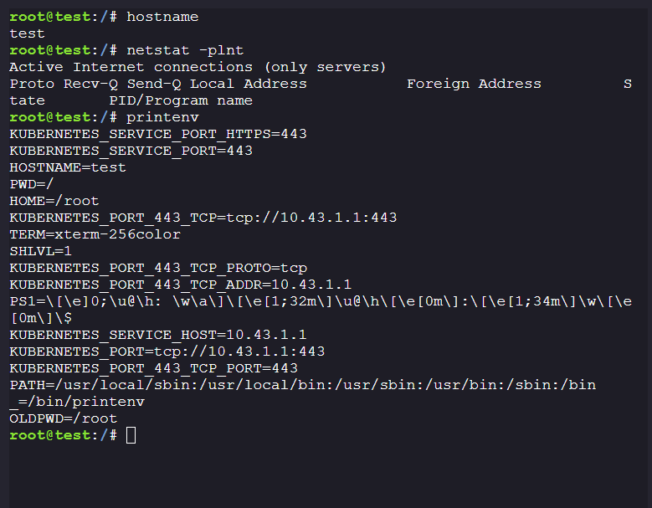Click the HOME=/root environment line
The image size is (652, 508).
pos(54,201)
